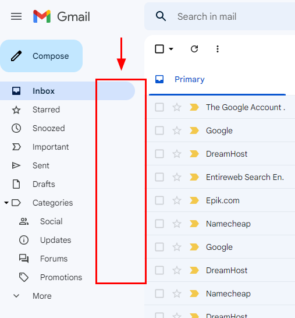This screenshot has width=295, height=318.
Task: Toggle importance marker on The Google Account email
Action: coord(194,107)
